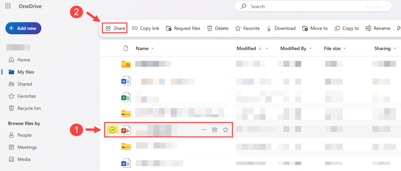Click Favorite in the command bar
This screenshot has height=171, width=401.
pyautogui.click(x=247, y=28)
